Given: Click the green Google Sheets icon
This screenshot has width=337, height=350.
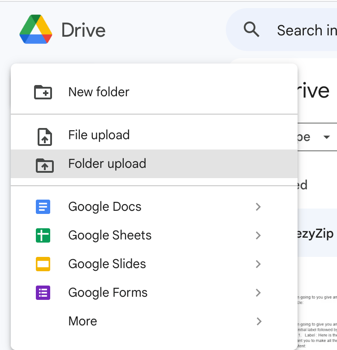Looking at the screenshot, I should (x=43, y=235).
